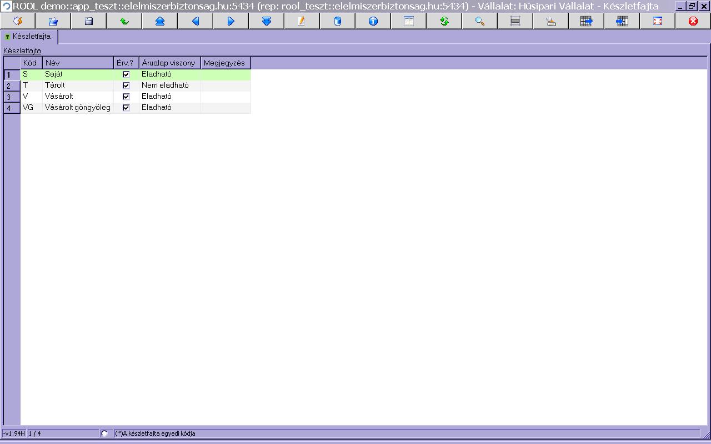
Task: Click the Név column header
Action: (78, 63)
